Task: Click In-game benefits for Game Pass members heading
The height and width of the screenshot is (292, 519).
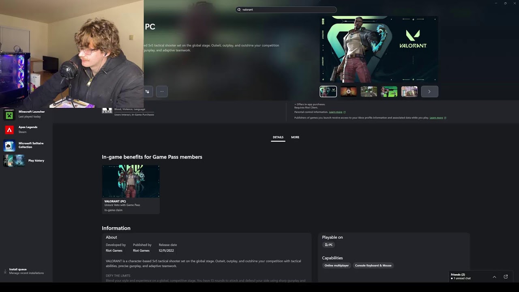Action: click(152, 157)
